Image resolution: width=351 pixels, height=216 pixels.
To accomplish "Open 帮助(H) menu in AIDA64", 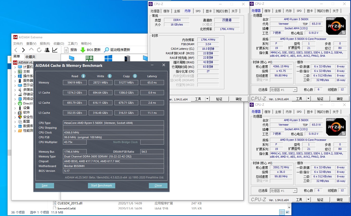I will click(x=86, y=43).
